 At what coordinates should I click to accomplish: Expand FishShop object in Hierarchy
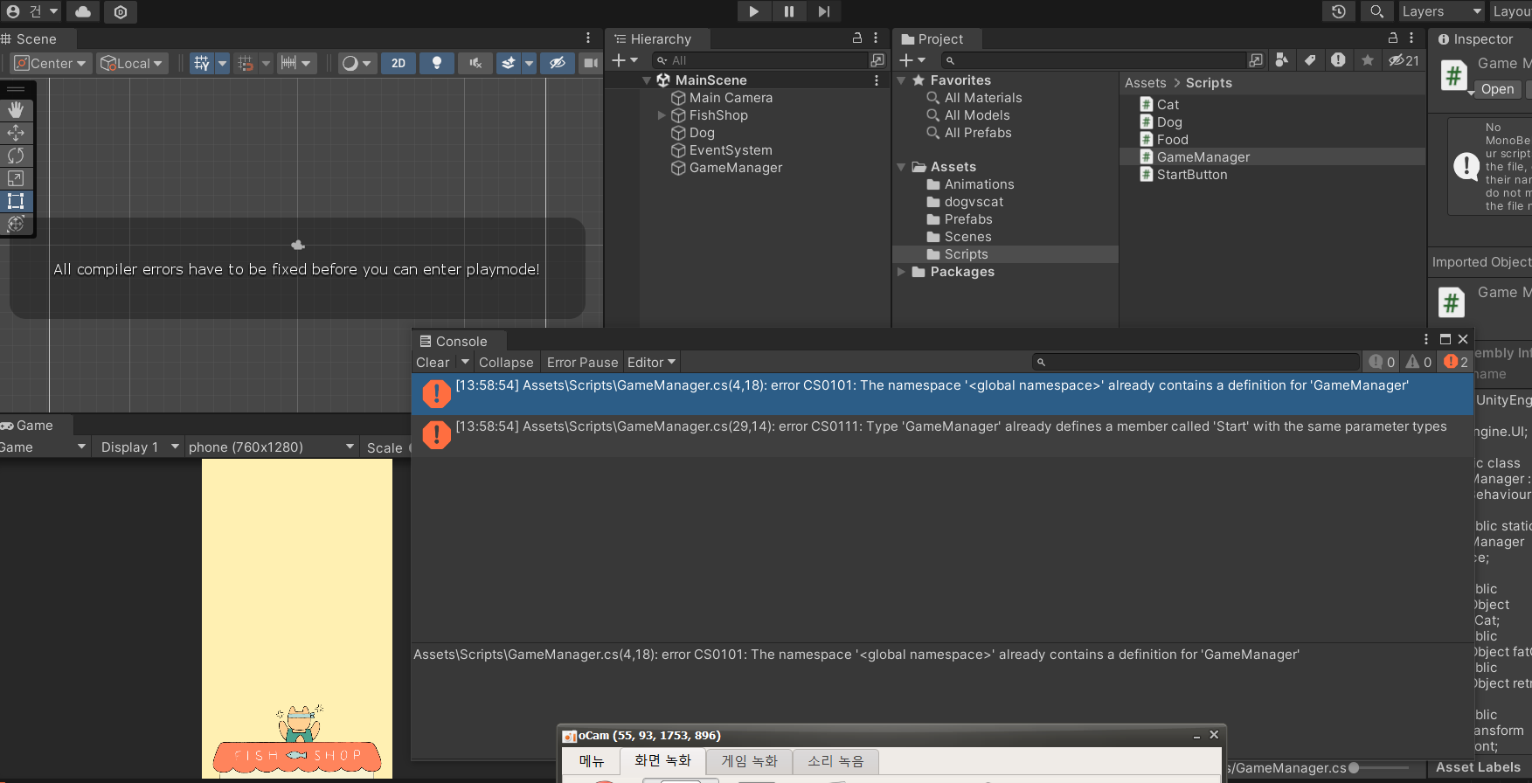tap(662, 115)
